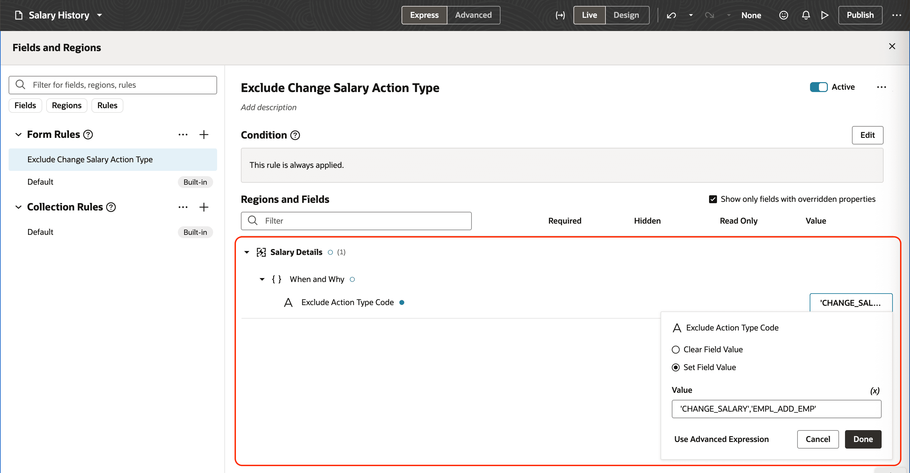Image resolution: width=910 pixels, height=473 pixels.
Task: Switch to Design mode
Action: coord(626,15)
